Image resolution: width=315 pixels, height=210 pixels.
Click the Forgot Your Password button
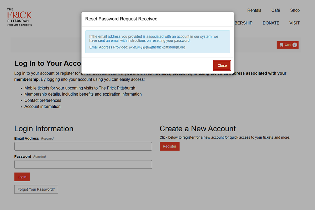[x=36, y=190]
